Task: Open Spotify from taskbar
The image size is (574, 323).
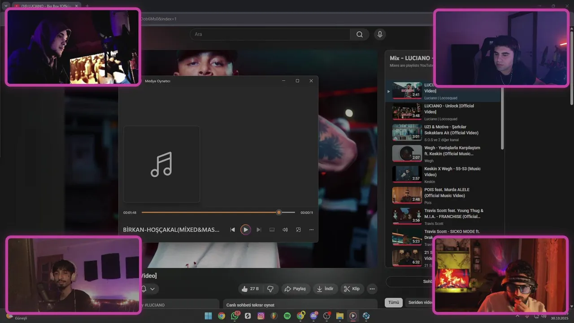Action: (x=287, y=316)
